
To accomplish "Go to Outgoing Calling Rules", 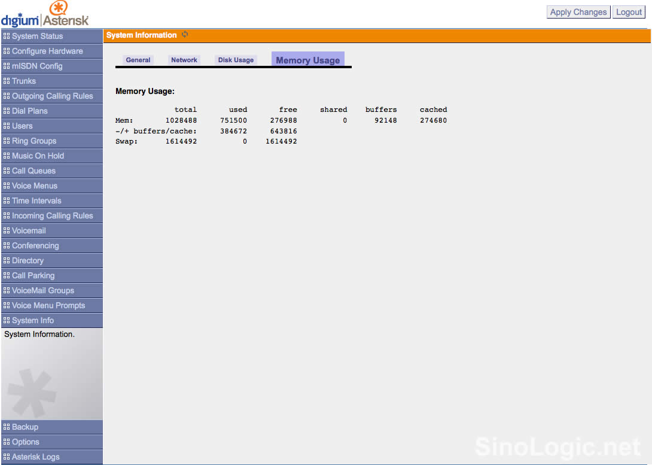I will pos(53,96).
